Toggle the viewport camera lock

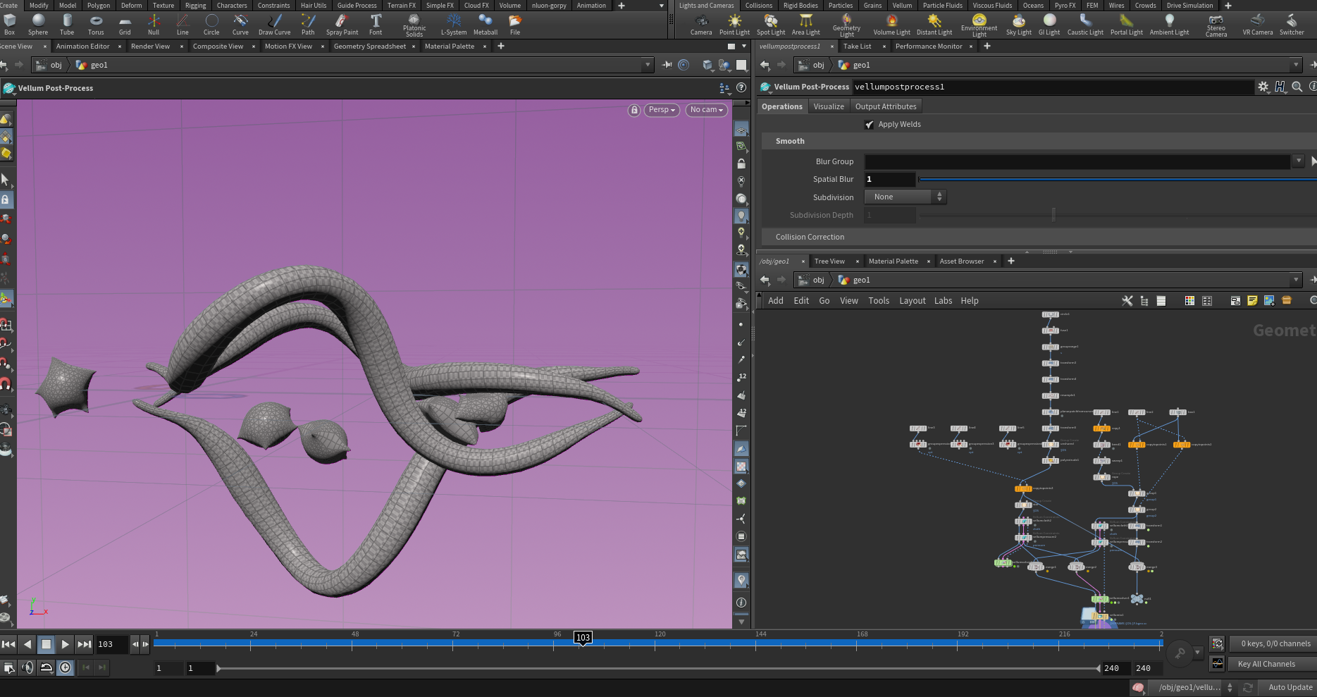pyautogui.click(x=634, y=110)
